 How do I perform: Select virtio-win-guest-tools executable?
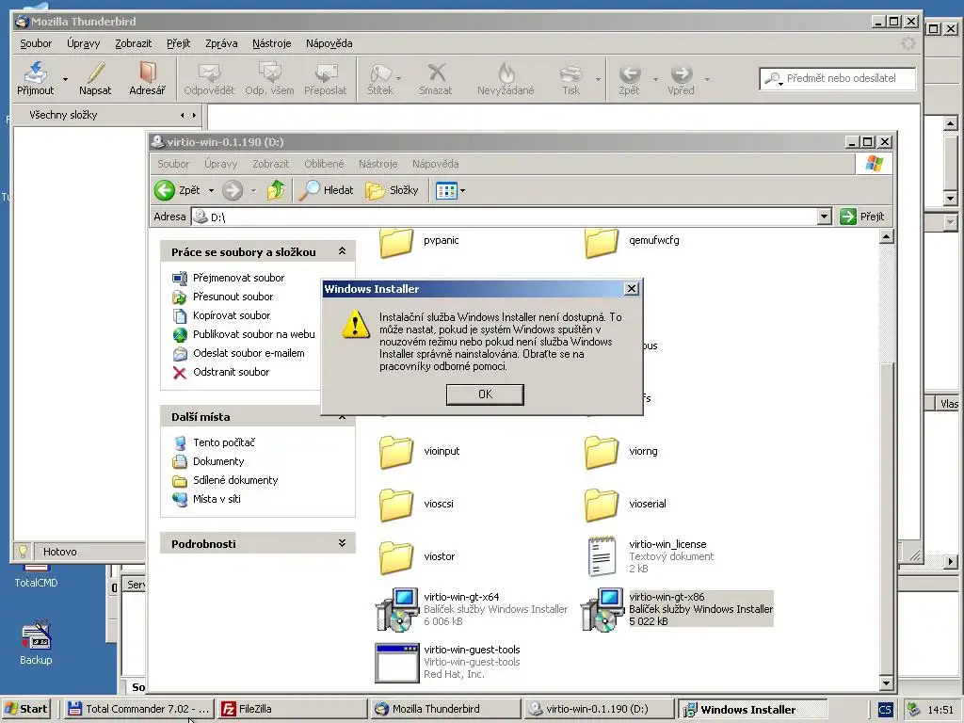tap(448, 662)
